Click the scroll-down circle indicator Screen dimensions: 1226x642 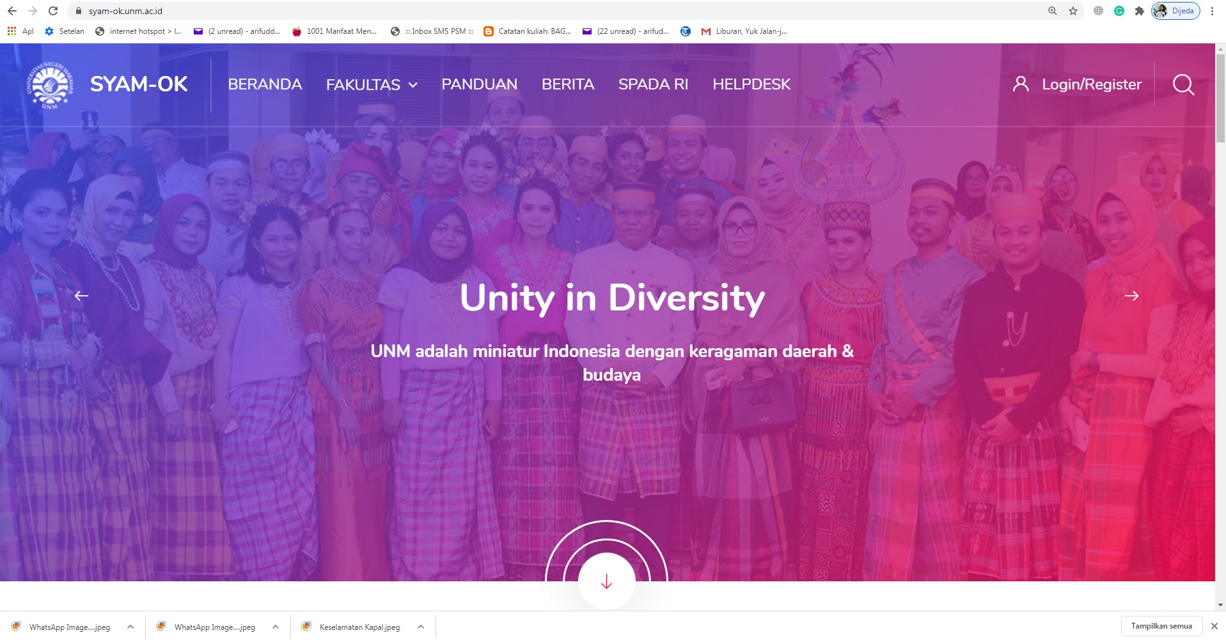pyautogui.click(x=606, y=581)
